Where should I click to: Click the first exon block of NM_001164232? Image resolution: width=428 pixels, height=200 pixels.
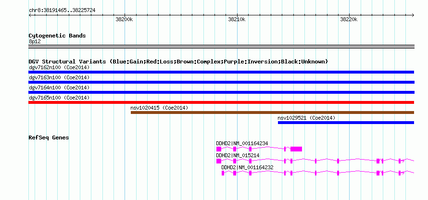(223, 173)
